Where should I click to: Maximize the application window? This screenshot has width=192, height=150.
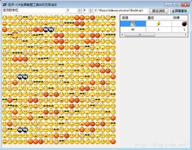[x=177, y=5]
